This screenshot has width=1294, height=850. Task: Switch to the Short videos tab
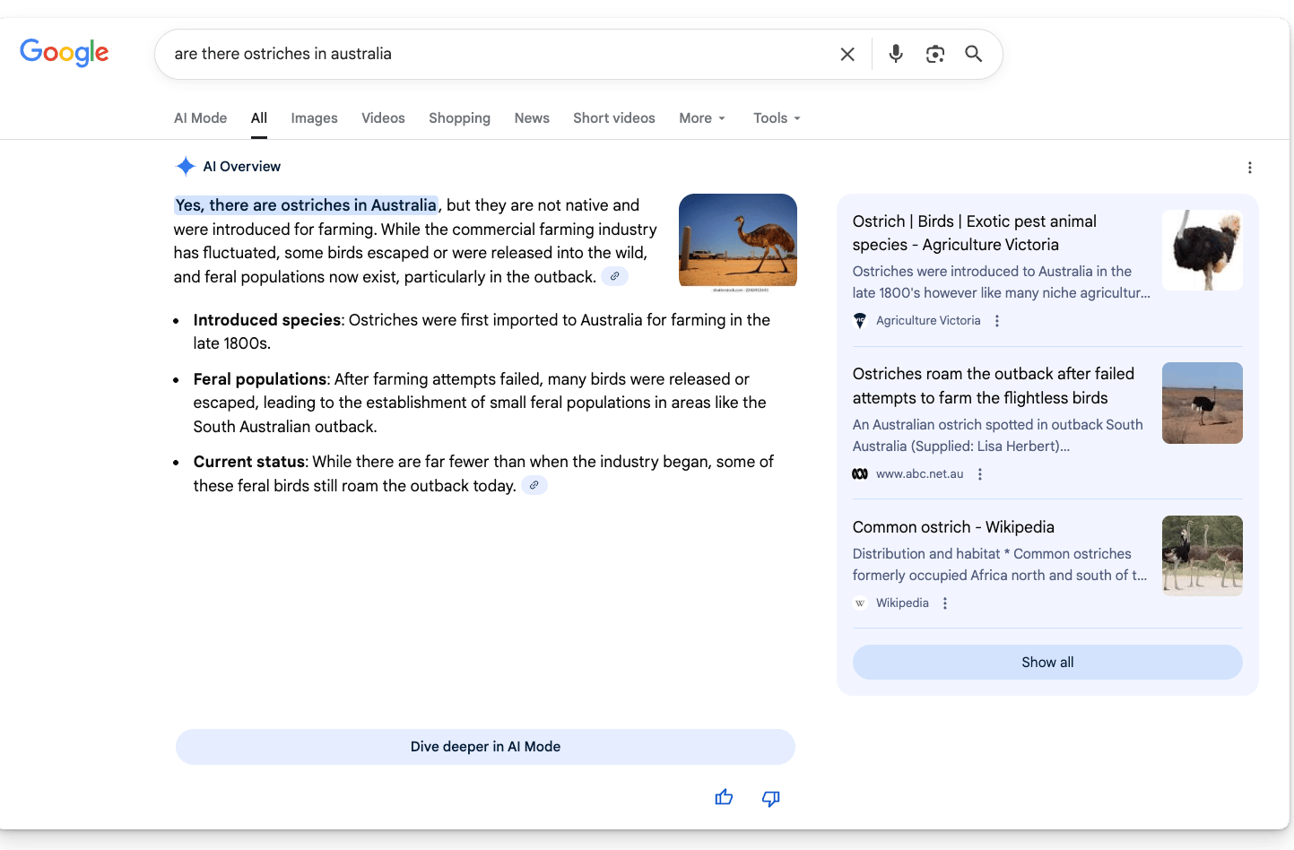tap(614, 118)
